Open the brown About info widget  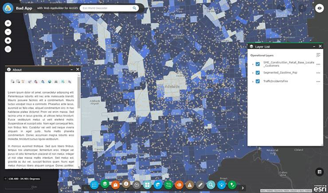click(x=126, y=184)
